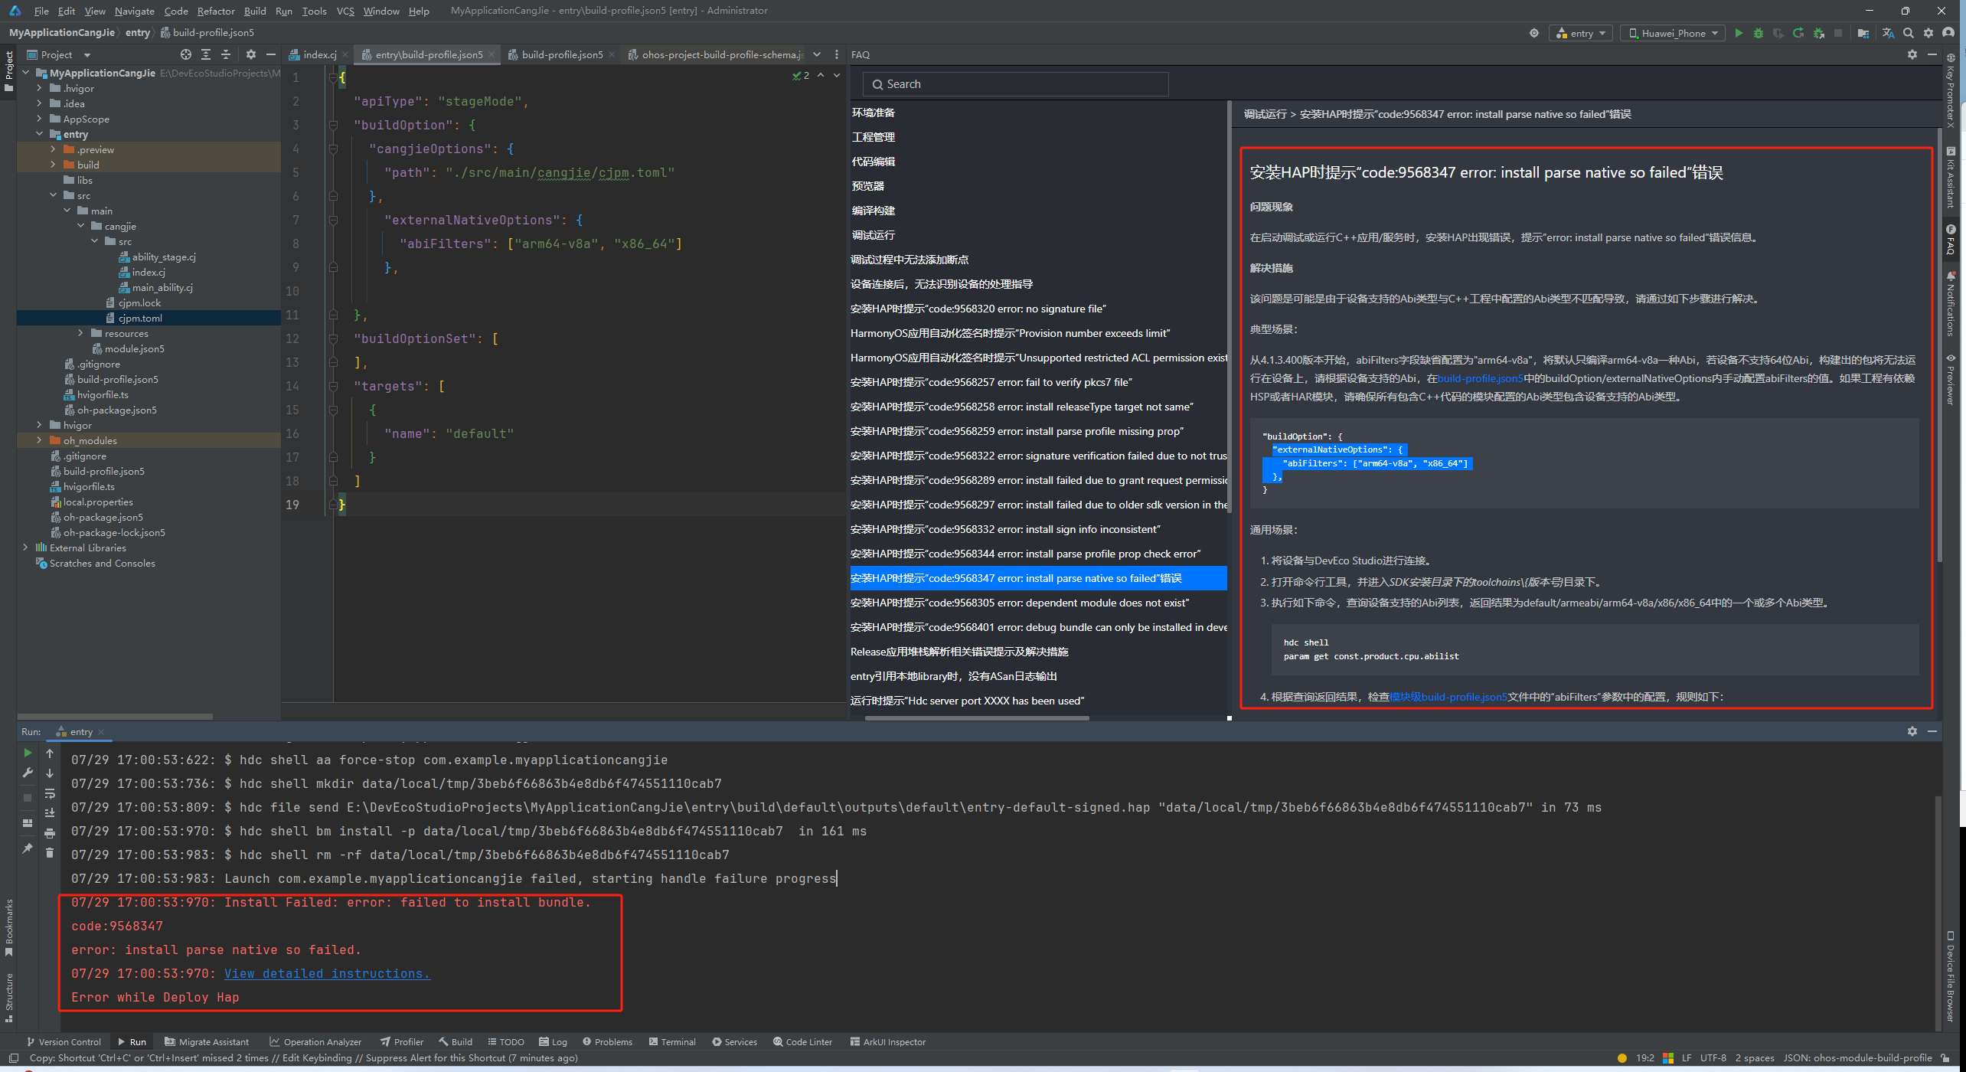Click restore layout icon in Run panel

pos(28,823)
